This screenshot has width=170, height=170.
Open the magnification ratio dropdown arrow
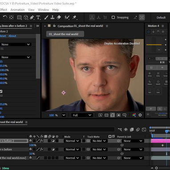tap(64, 115)
